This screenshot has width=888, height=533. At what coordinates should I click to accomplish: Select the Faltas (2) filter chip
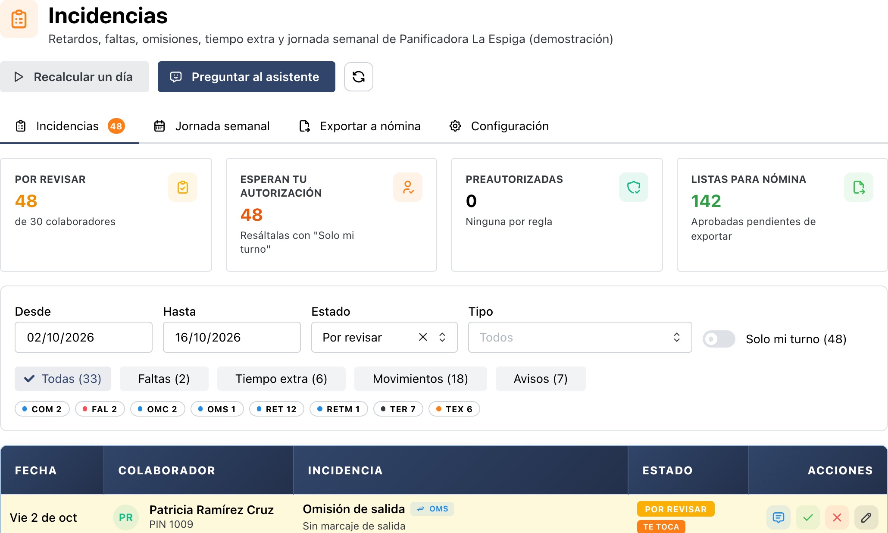tap(164, 379)
